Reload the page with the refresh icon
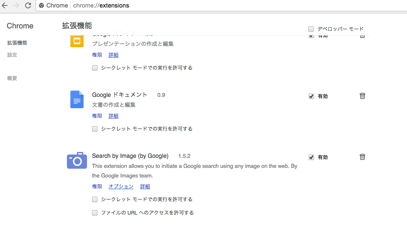The width and height of the screenshot is (407, 233). point(28,5)
